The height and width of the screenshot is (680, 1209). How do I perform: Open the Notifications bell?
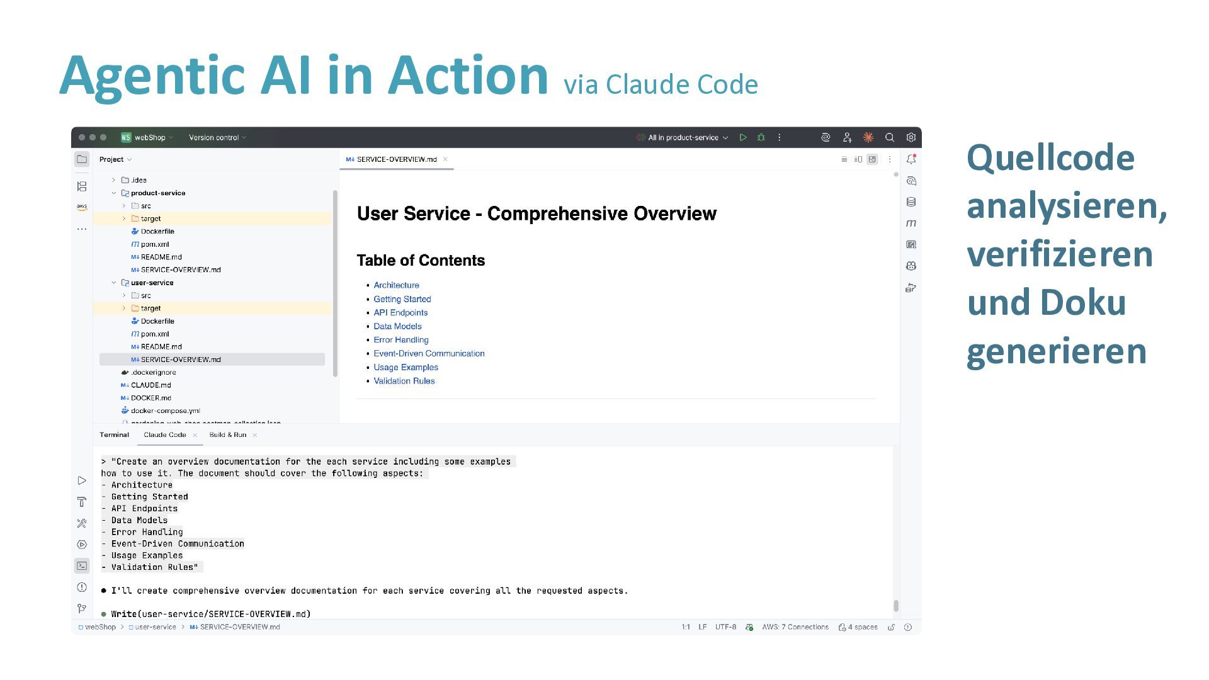pyautogui.click(x=911, y=159)
